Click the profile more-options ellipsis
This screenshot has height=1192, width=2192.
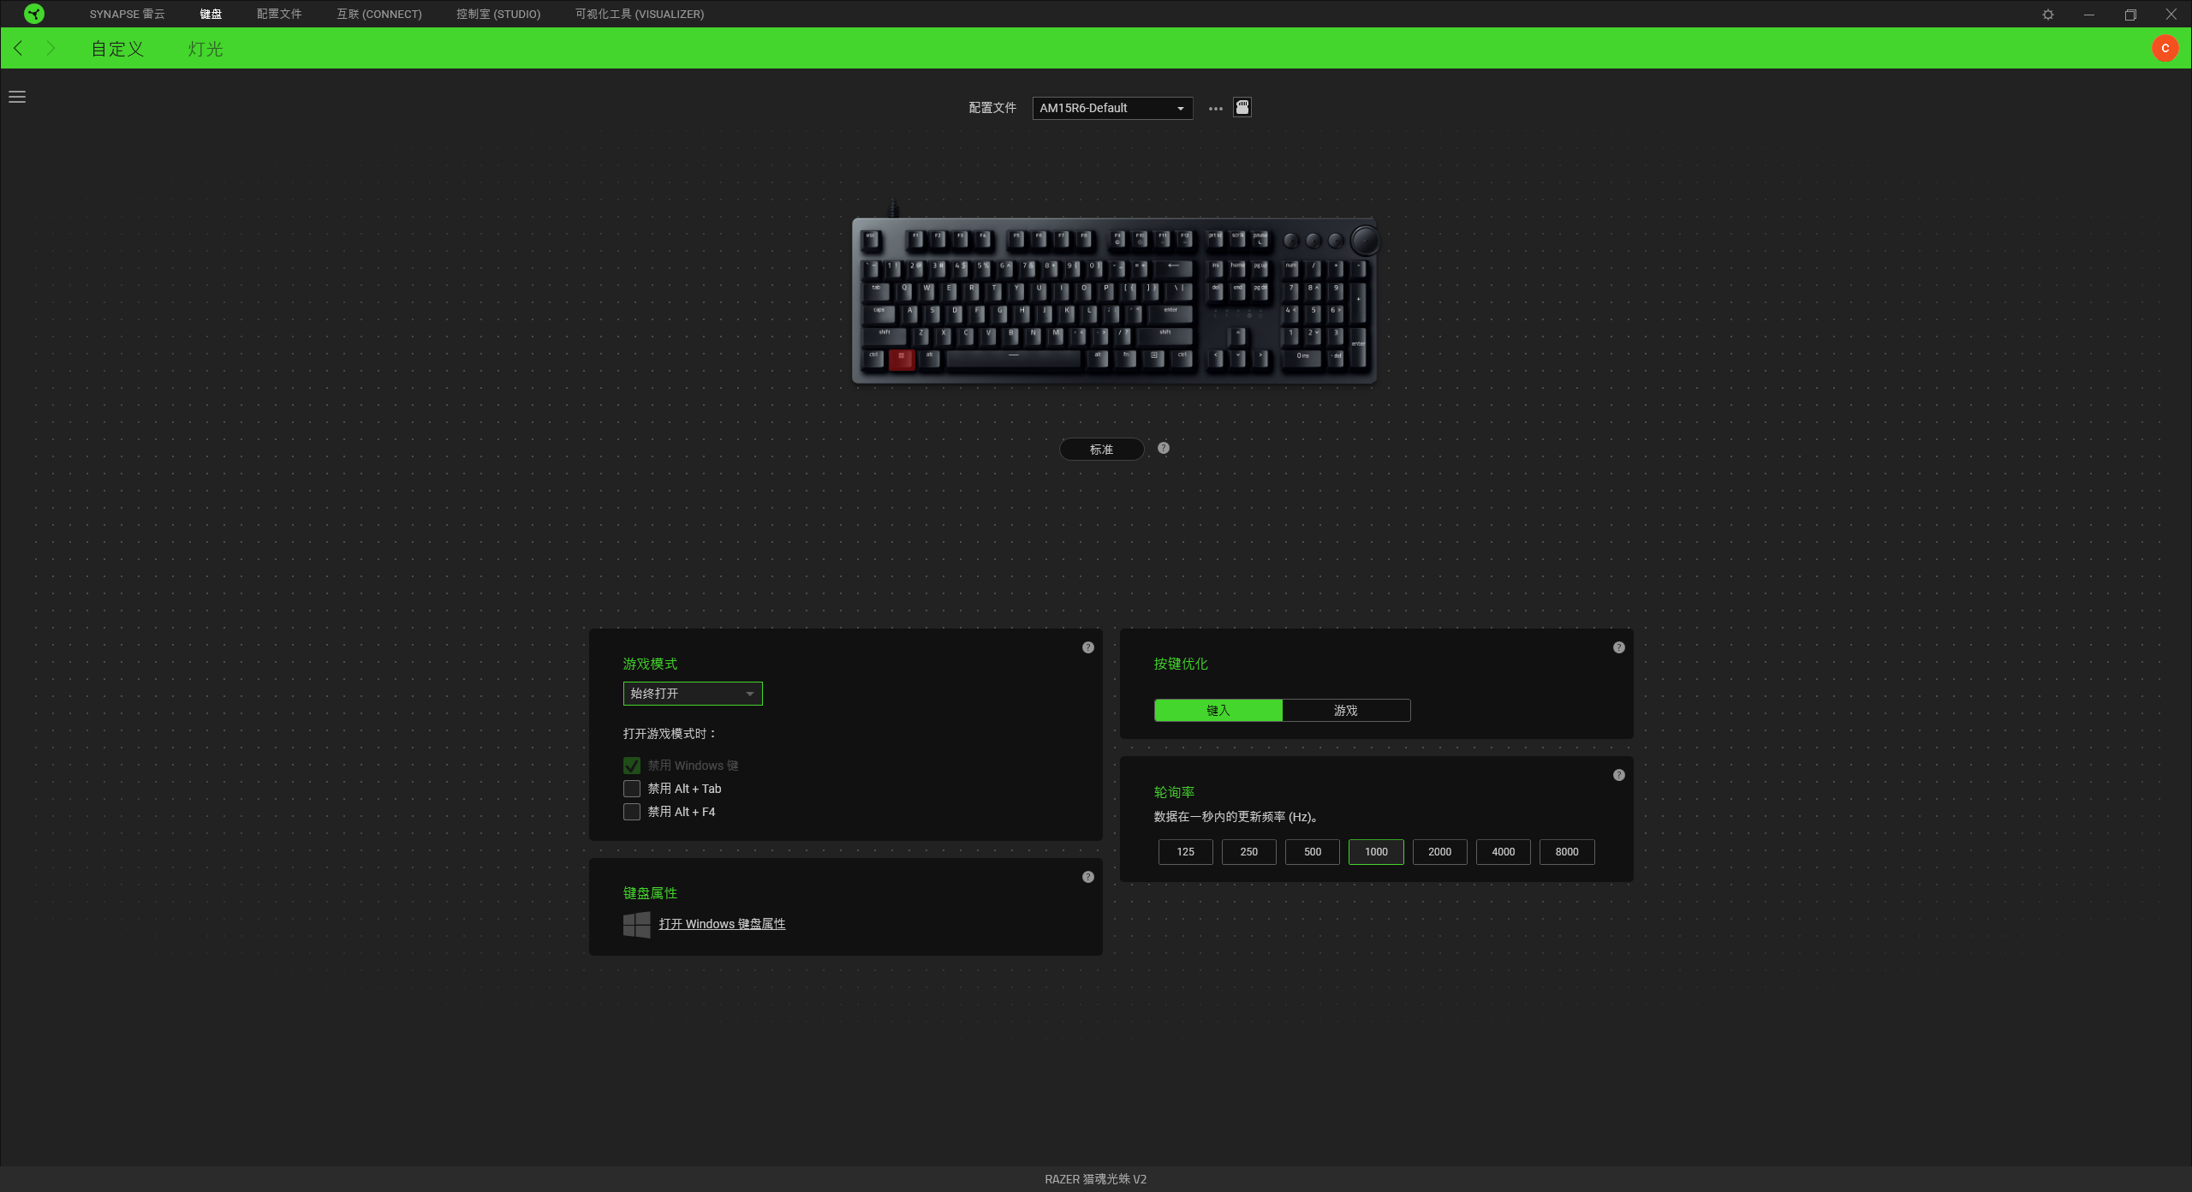click(x=1215, y=109)
